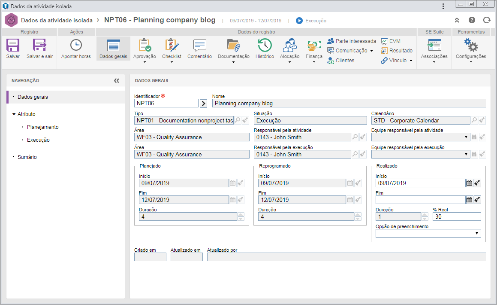Viewport: 497px width, 305px height.
Task: Click binoculars icon for Equipe responsável pela atividade
Action: (x=474, y=137)
